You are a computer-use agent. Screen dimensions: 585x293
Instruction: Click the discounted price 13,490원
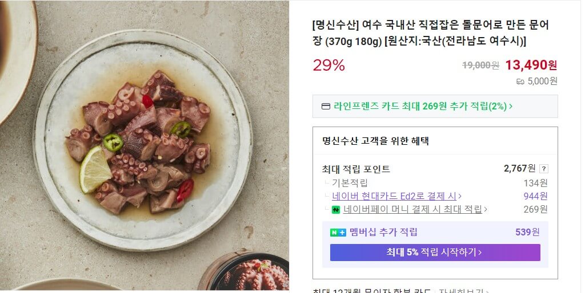531,65
